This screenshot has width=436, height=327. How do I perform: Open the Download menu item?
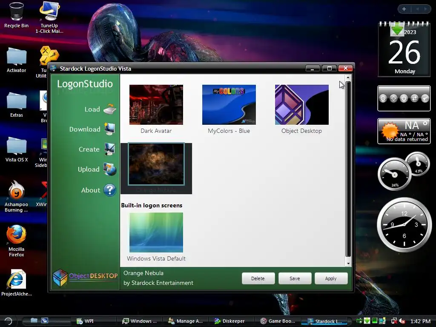(85, 129)
